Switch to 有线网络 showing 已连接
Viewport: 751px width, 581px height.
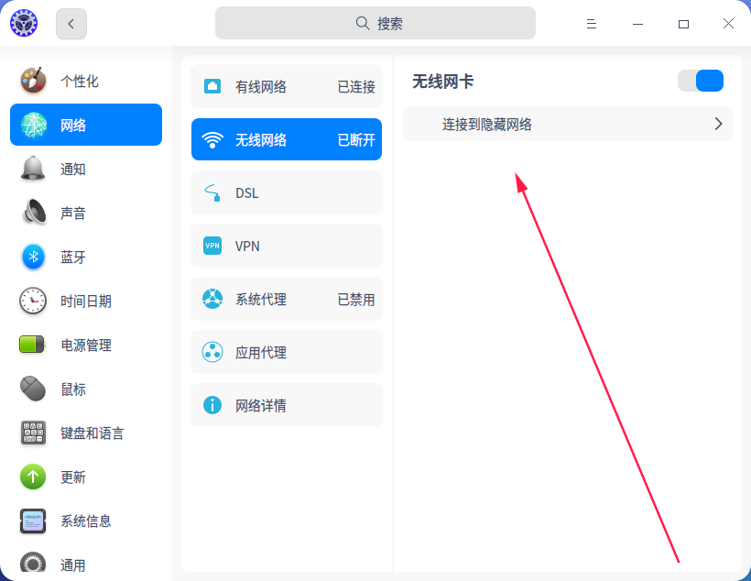pyautogui.click(x=286, y=86)
